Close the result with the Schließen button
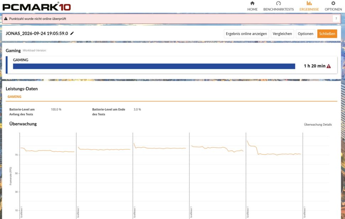Viewport: 345px width, 219px height. [x=327, y=34]
